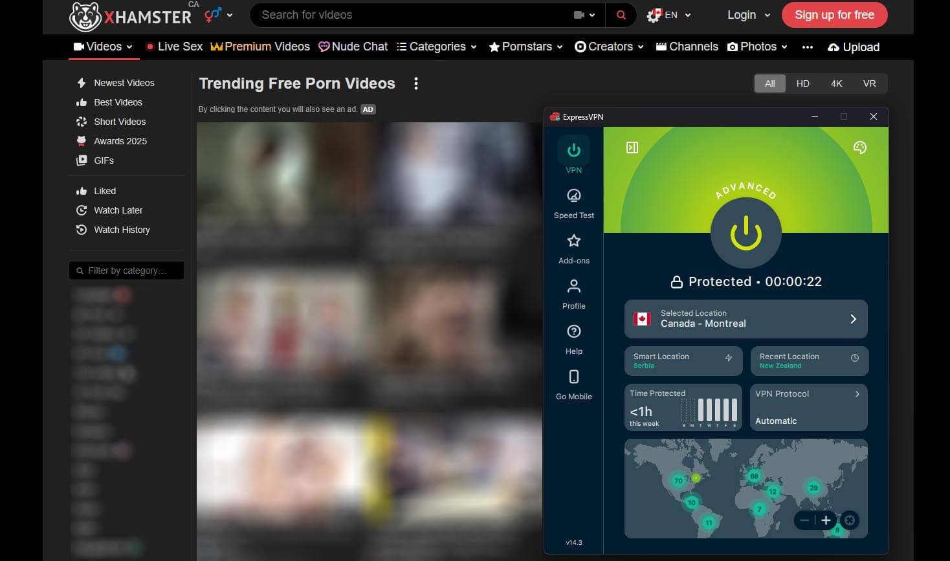Click the site logo in header
The image size is (950, 561).
pos(130,16)
